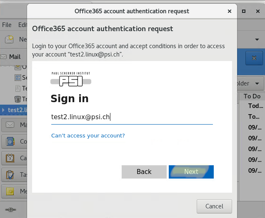Click the Next button to continue sign-in
This screenshot has width=265, height=218.
point(191,171)
